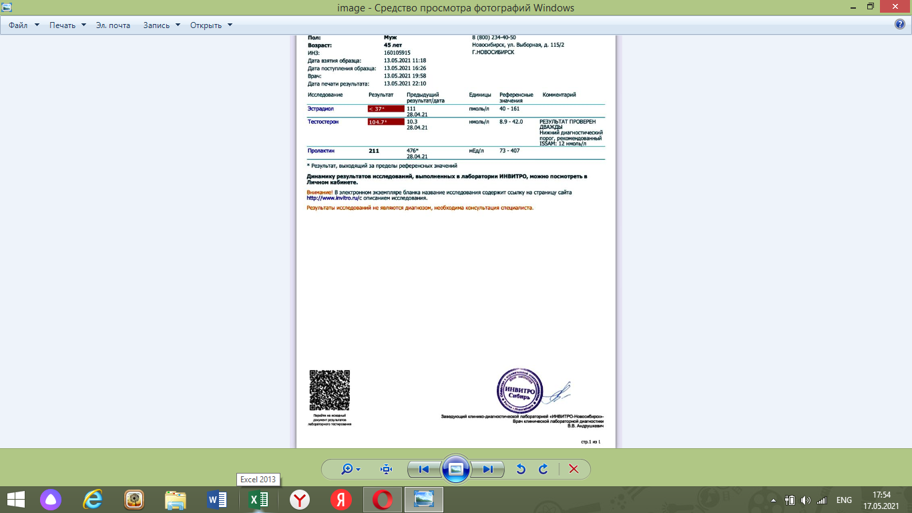Screen dimensions: 912x513
Task: Rotate the image clockwise
Action: (x=543, y=469)
